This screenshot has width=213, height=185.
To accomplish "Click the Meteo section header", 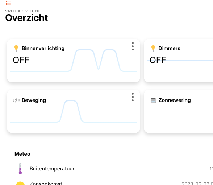I will pyautogui.click(x=22, y=154).
